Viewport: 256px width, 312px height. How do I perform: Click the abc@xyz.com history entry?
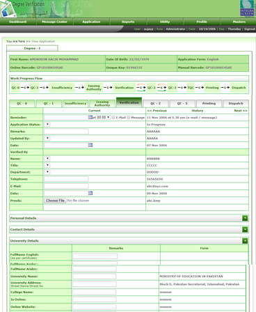coord(157,186)
